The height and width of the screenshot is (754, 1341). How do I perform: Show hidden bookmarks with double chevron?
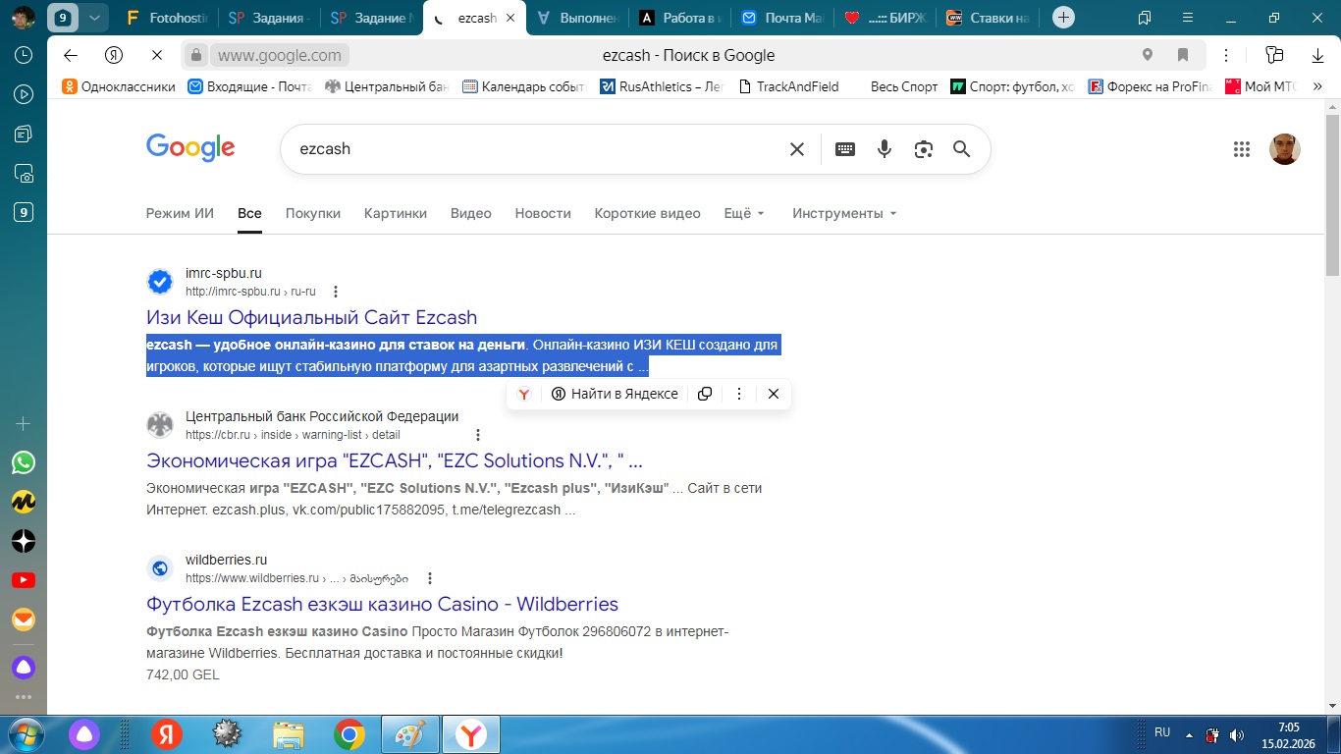coord(1318,86)
